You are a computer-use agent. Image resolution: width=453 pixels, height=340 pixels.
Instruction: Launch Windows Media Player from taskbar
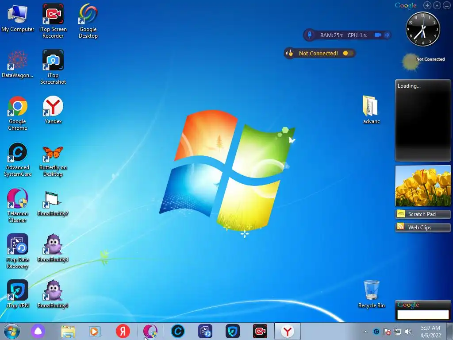(95, 331)
